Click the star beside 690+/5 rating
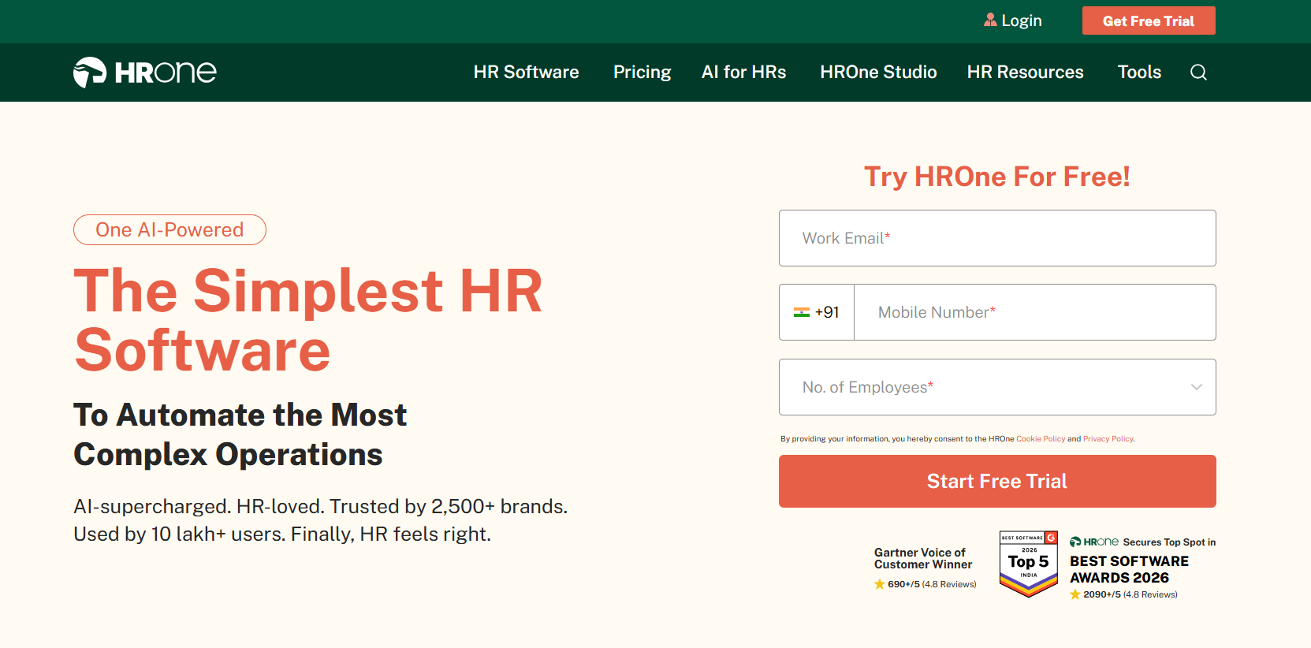Viewport: 1311px width, 648px height. coord(880,584)
